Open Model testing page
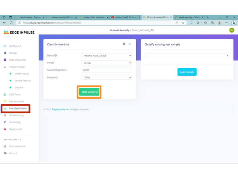 (16, 115)
